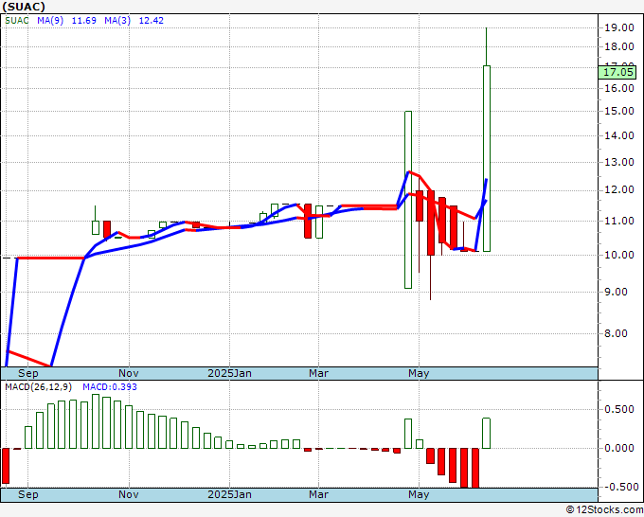Image resolution: width=644 pixels, height=517 pixels.
Task: Click the (SUAC) chart title
Action: [x=24, y=7]
